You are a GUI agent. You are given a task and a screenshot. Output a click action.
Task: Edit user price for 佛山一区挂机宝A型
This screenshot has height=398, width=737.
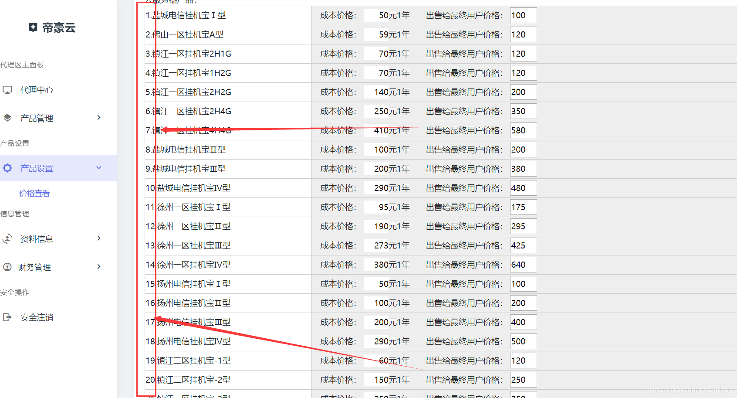[523, 34]
